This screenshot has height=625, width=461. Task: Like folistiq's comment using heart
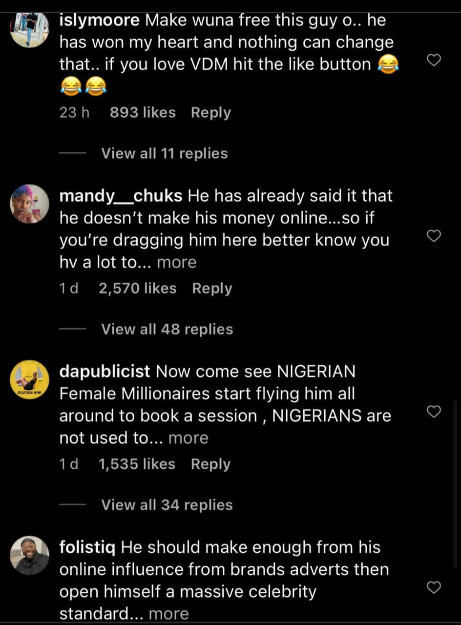coord(434,587)
